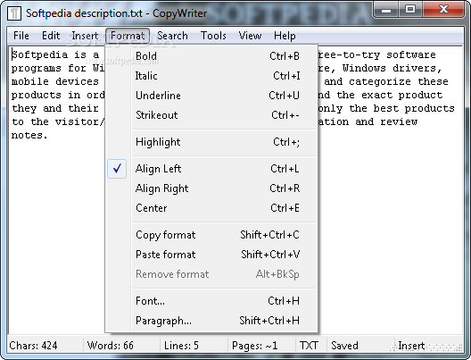Open the File menu

[21, 36]
